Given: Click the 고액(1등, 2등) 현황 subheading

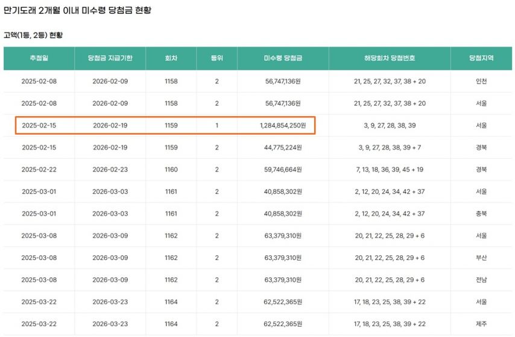Looking at the screenshot, I should 34,35.
